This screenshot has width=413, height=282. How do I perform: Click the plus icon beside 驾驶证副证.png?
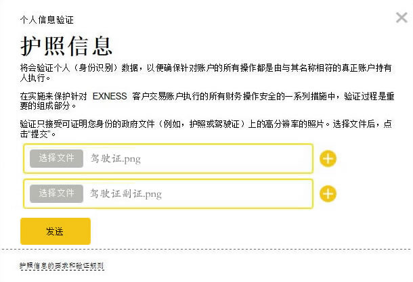pyautogui.click(x=328, y=194)
